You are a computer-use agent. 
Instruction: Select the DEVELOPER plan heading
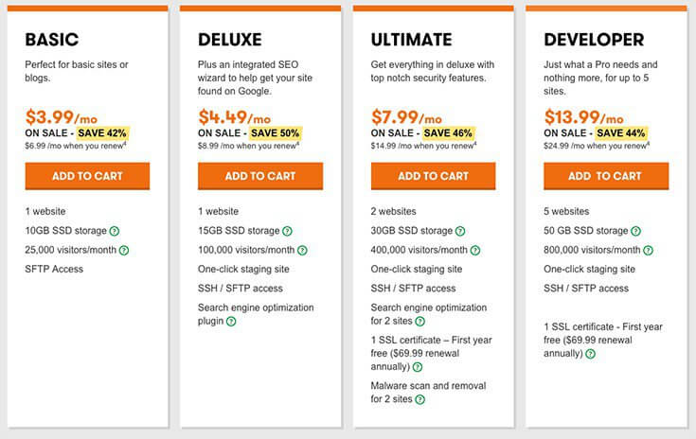[x=594, y=40]
